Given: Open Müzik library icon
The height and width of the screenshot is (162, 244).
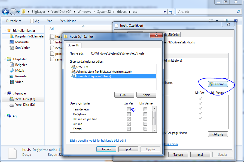Looking at the screenshot, I should pos(12,70).
